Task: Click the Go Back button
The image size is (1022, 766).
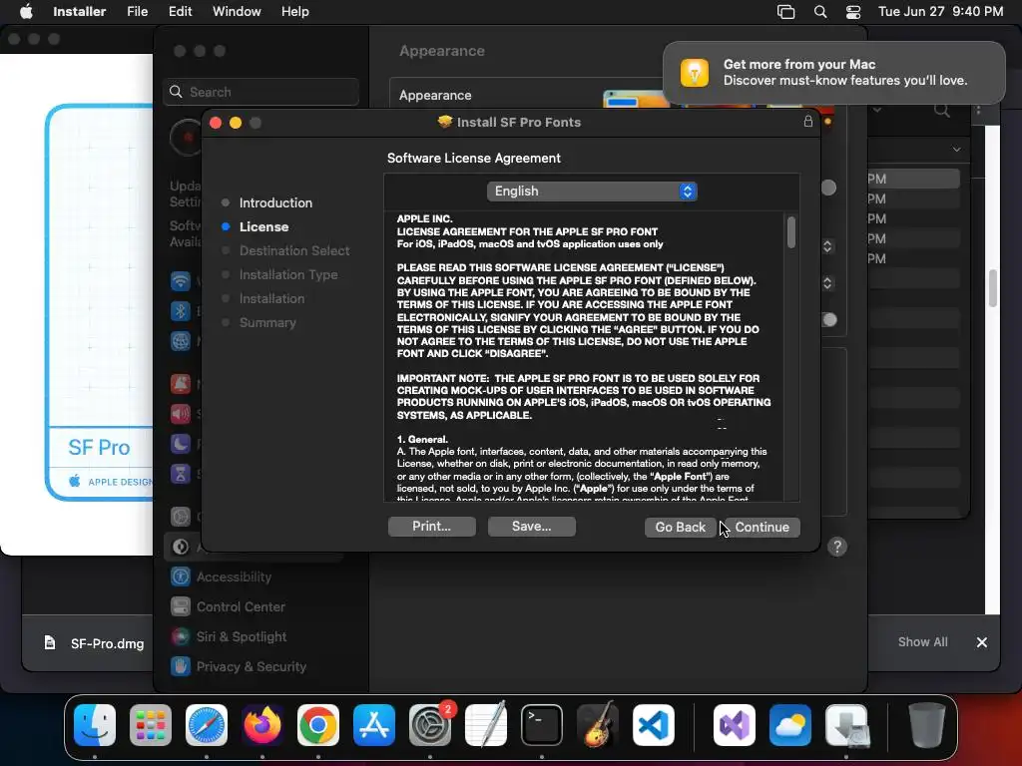Action: [680, 527]
